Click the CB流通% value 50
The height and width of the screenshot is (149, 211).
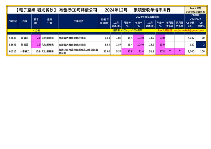[201, 38]
